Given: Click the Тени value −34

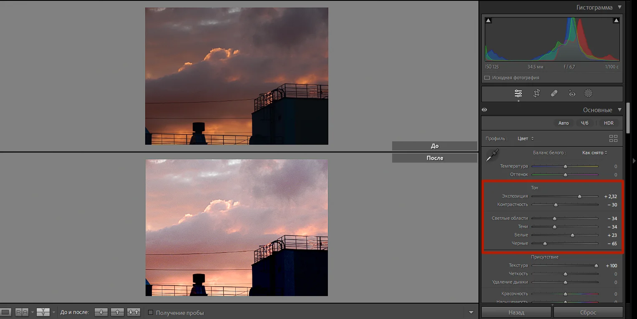Looking at the screenshot, I should [x=612, y=227].
